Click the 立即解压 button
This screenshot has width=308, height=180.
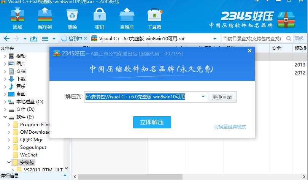pyautogui.click(x=152, y=122)
